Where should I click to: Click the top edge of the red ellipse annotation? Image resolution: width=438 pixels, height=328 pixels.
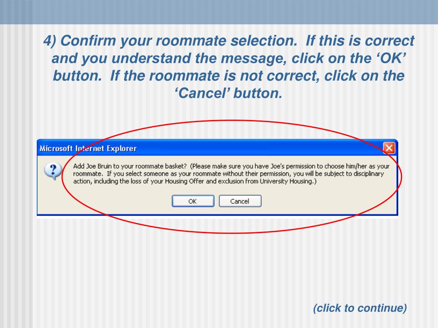coord(232,120)
